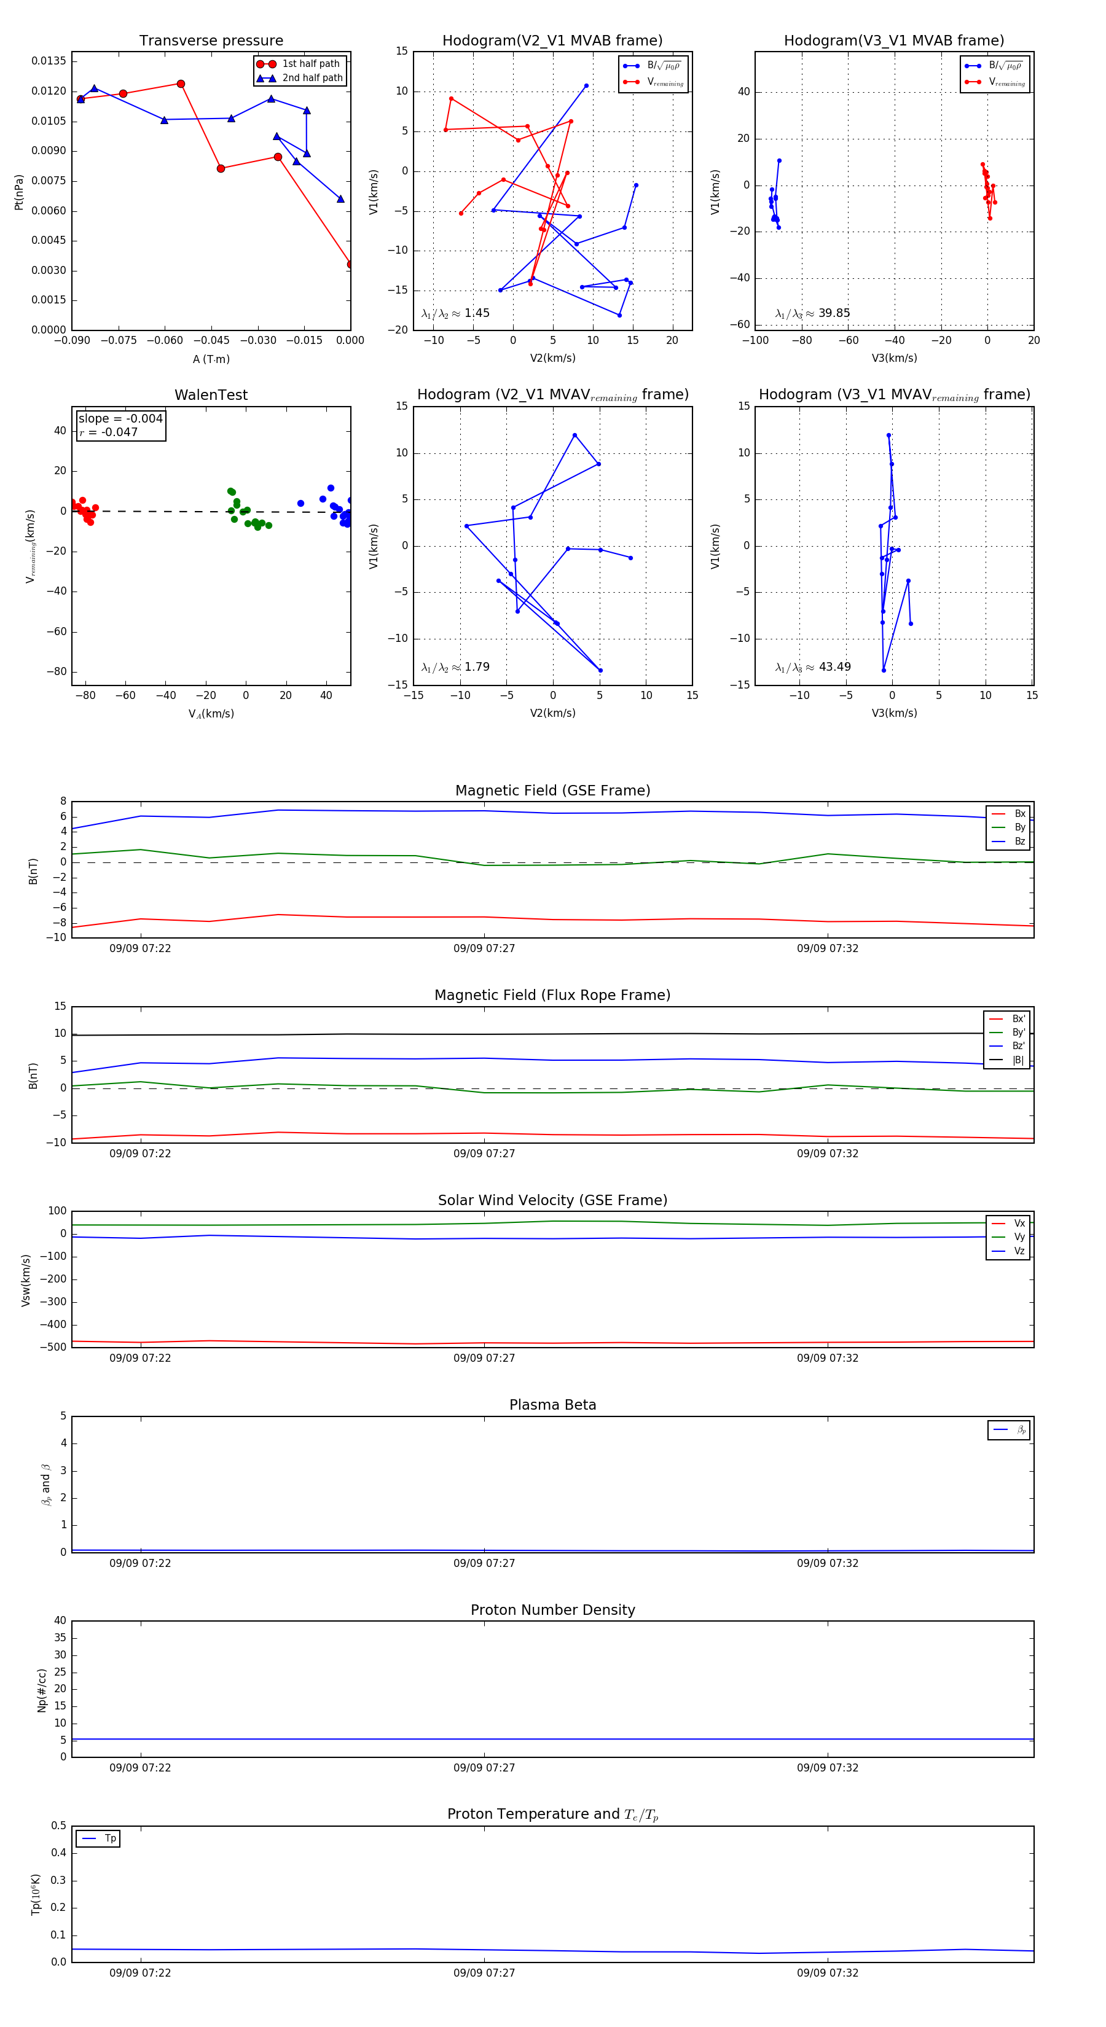Screen dimensions: 1106x2027
Task: Click the eigenvalue ratio annotation reading 39.85
Action: click(812, 313)
